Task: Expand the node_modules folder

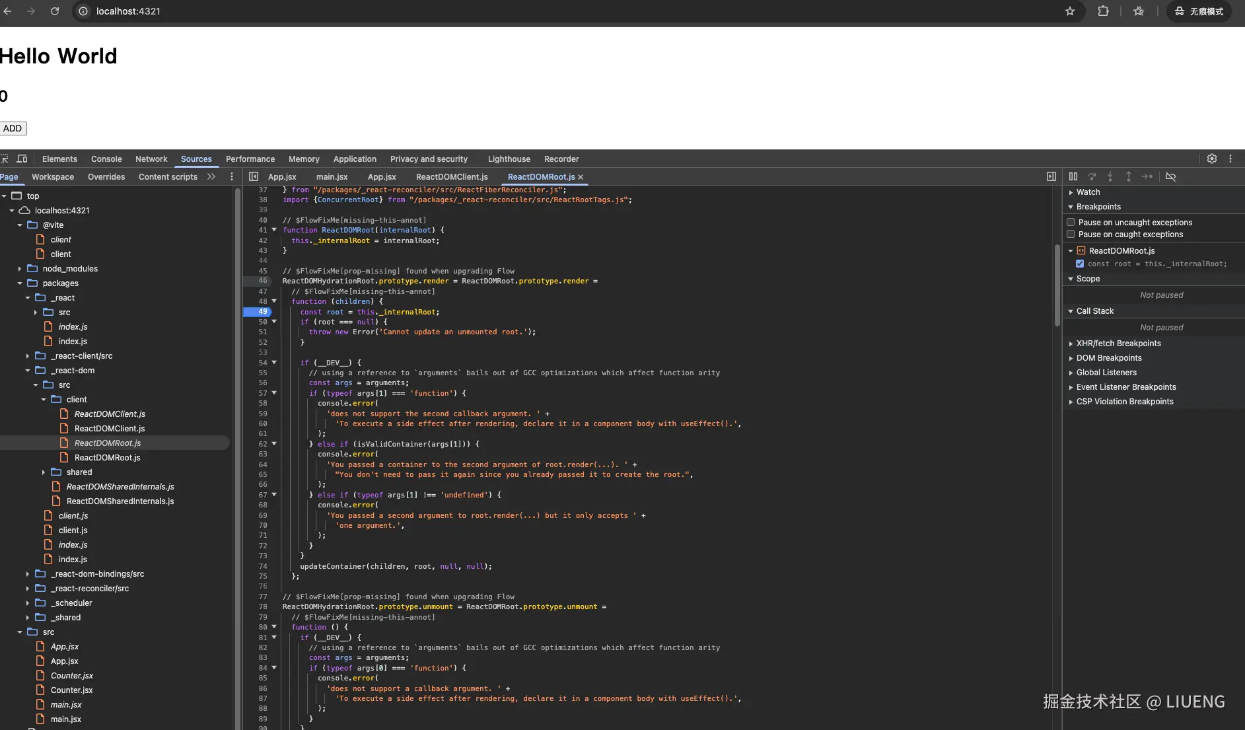Action: (x=20, y=268)
